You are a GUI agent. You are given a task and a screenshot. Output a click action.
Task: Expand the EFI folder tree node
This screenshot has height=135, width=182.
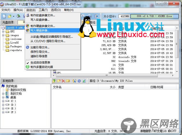[x=3, y=31]
